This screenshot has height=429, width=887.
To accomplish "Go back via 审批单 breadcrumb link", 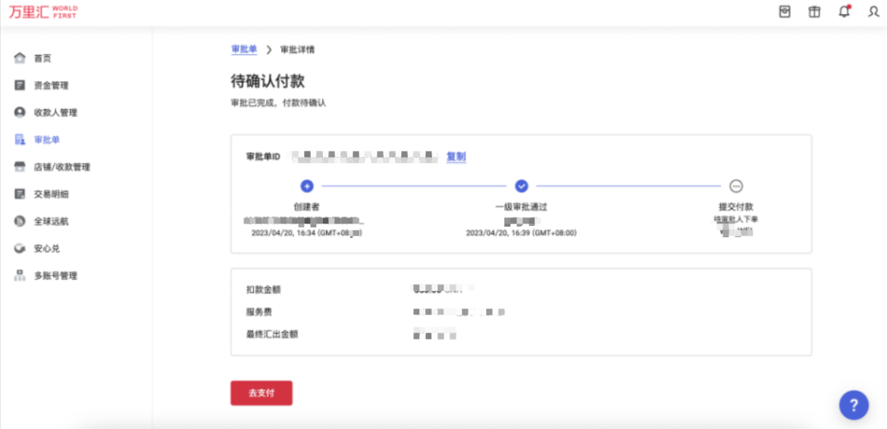I will tap(243, 49).
